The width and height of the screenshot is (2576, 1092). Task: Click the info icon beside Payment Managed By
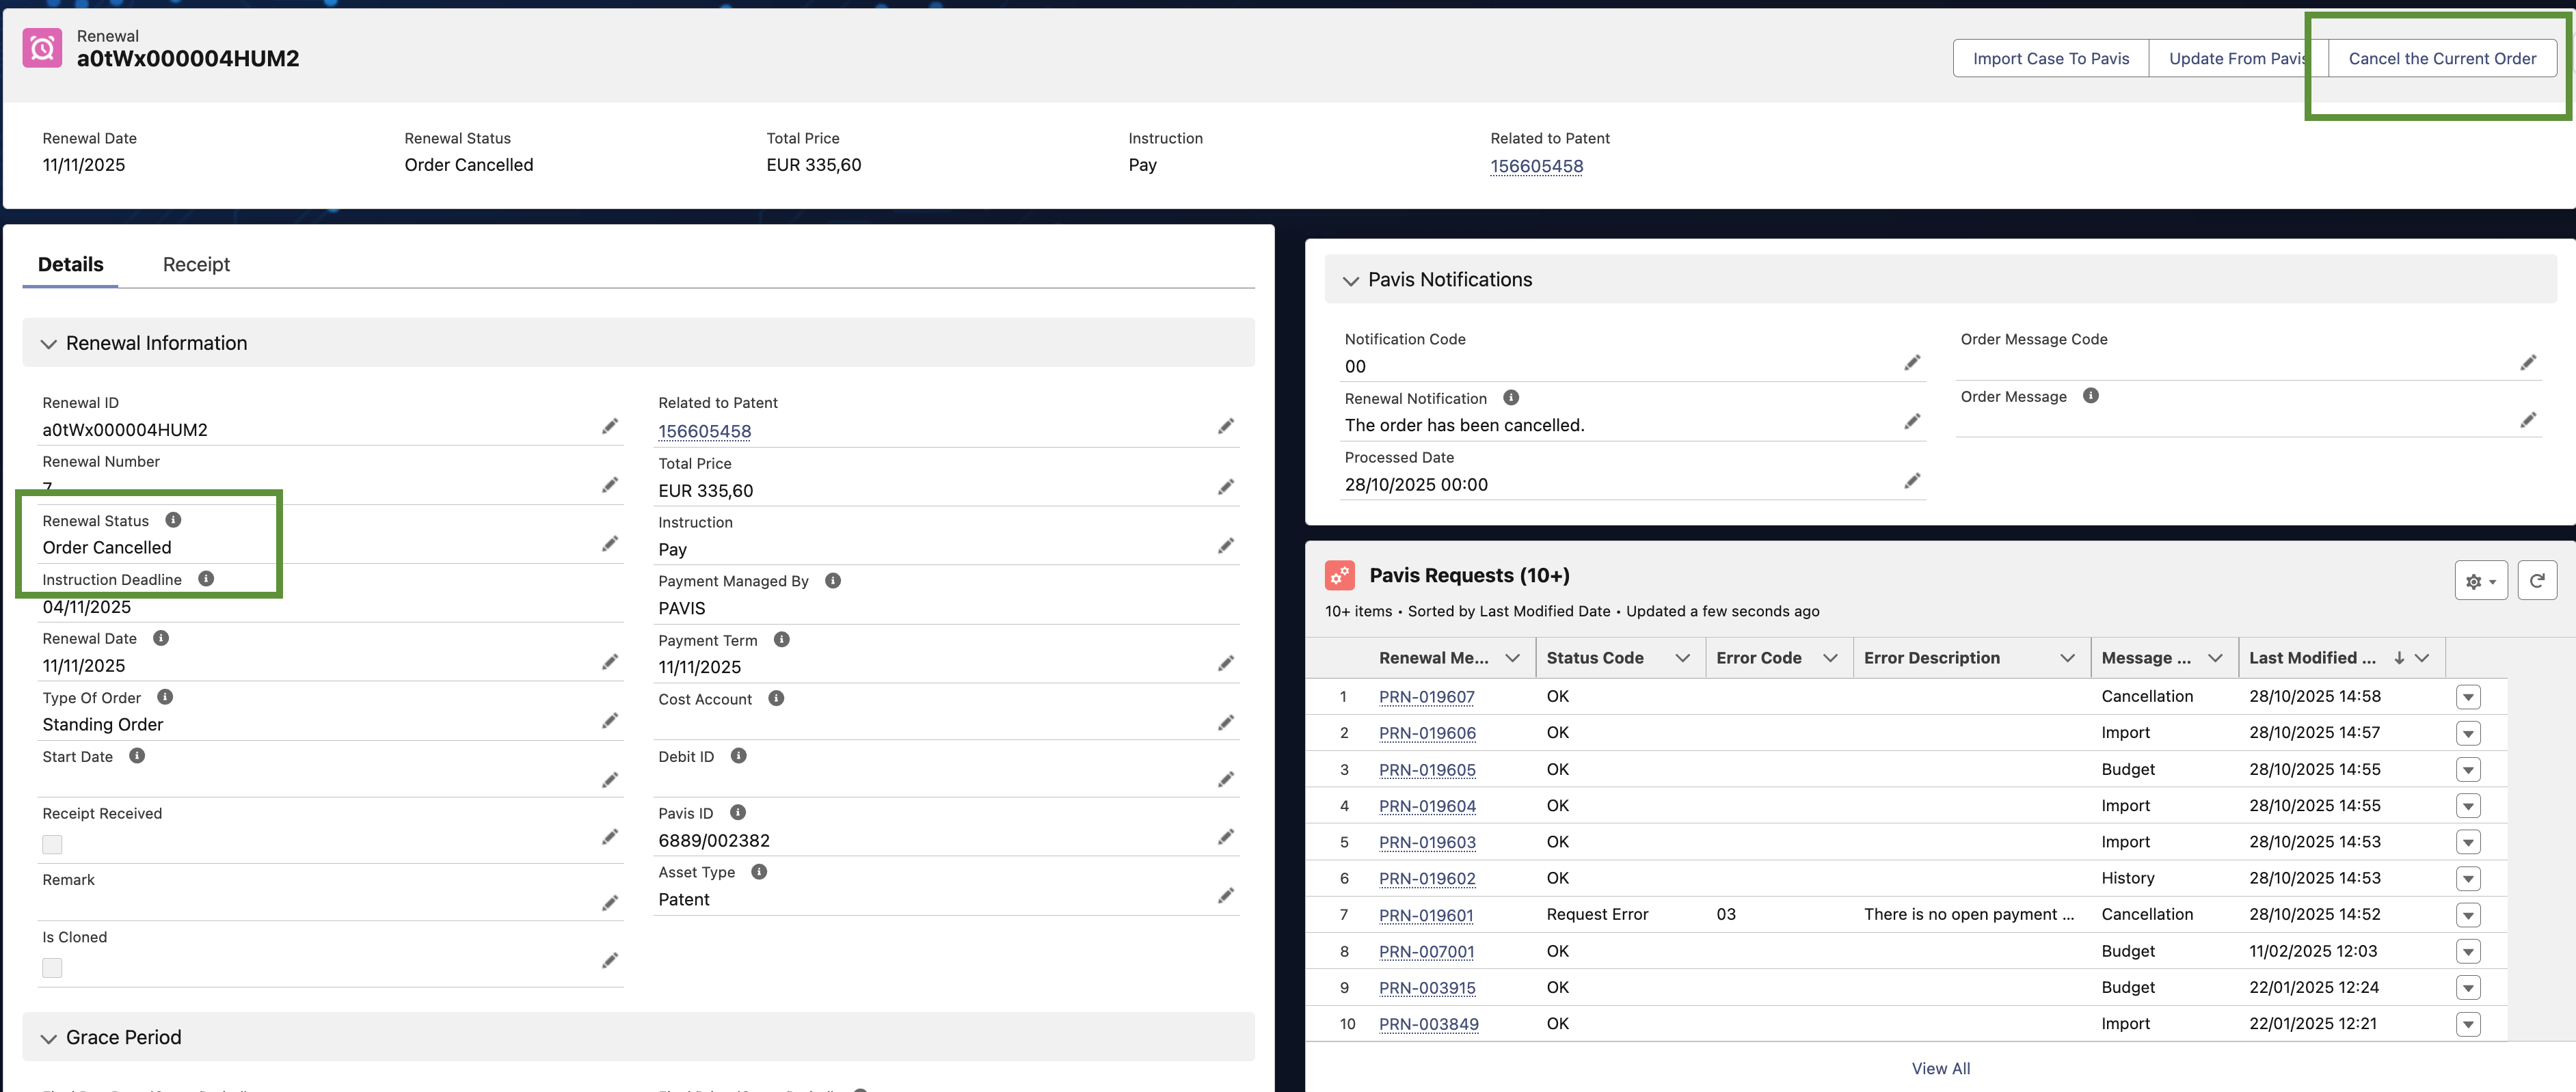[832, 581]
